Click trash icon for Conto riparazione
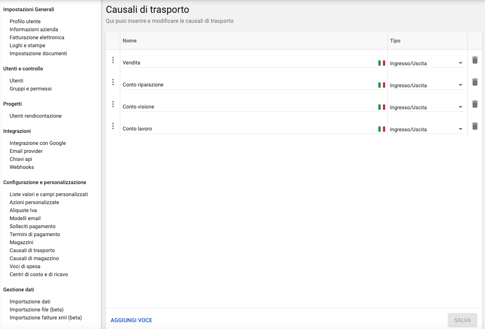This screenshot has height=329, width=485. coord(475,82)
